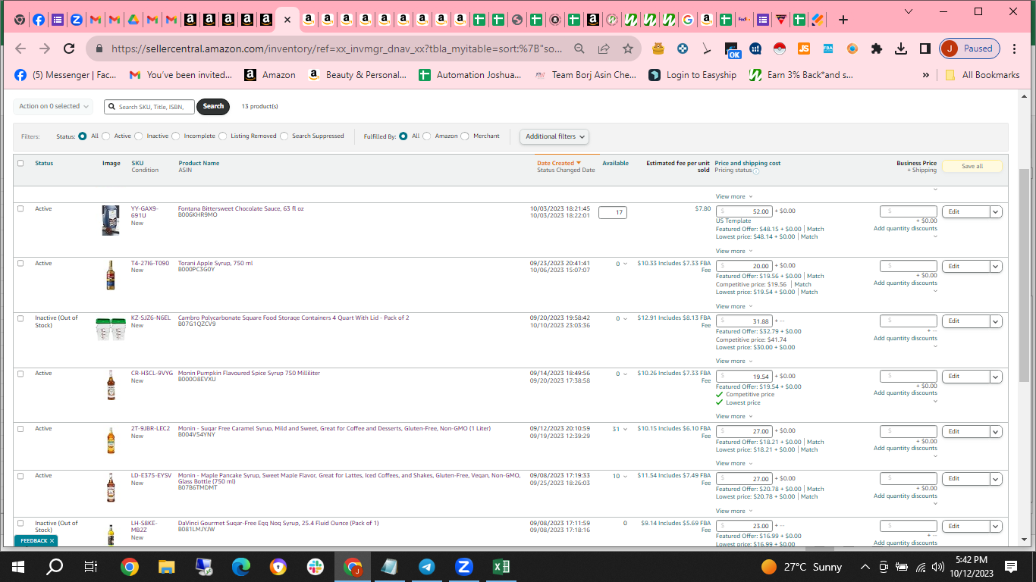
Task: Open Edit dropdown arrow for Torani Apple Syrup
Action: point(996,267)
